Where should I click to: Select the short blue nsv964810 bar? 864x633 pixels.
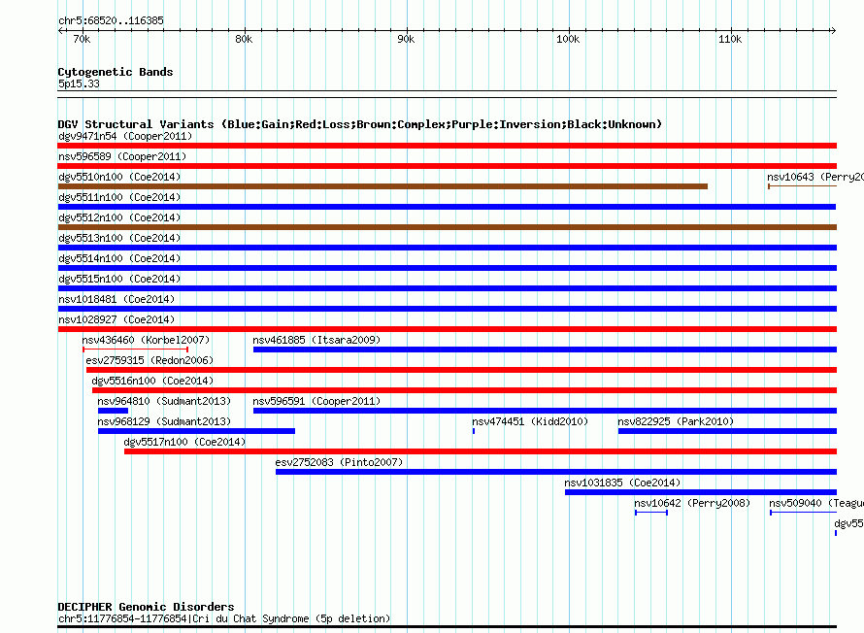(113, 411)
